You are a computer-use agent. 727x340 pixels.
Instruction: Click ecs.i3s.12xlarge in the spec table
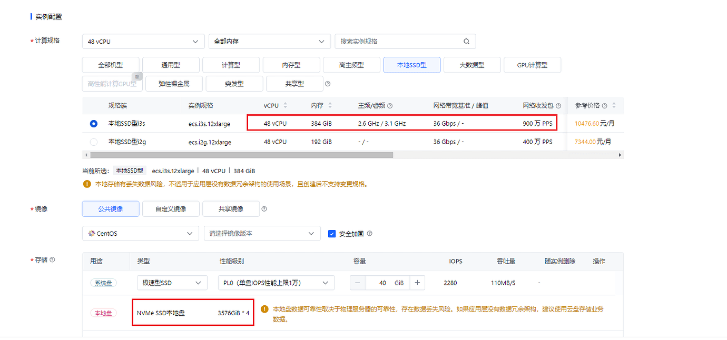click(x=210, y=124)
